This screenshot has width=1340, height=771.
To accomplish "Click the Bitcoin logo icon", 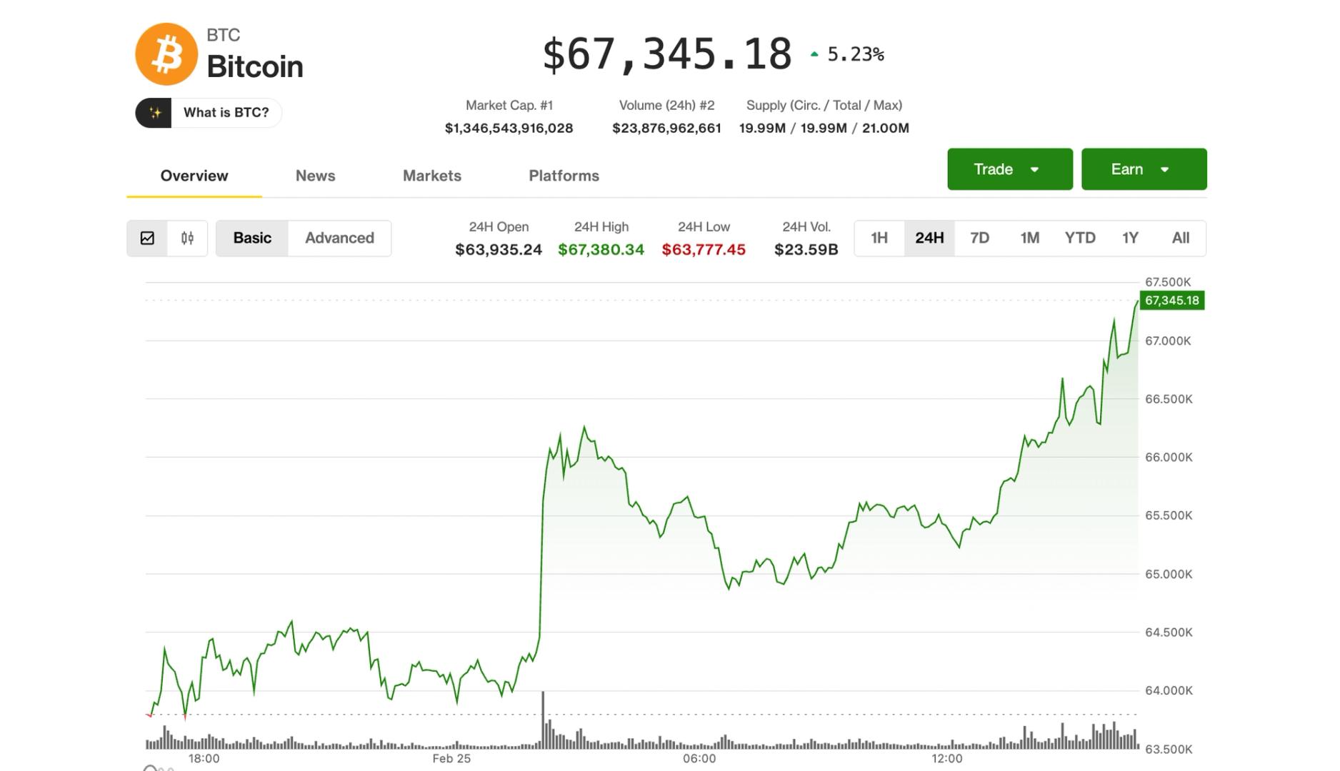I will tap(166, 53).
